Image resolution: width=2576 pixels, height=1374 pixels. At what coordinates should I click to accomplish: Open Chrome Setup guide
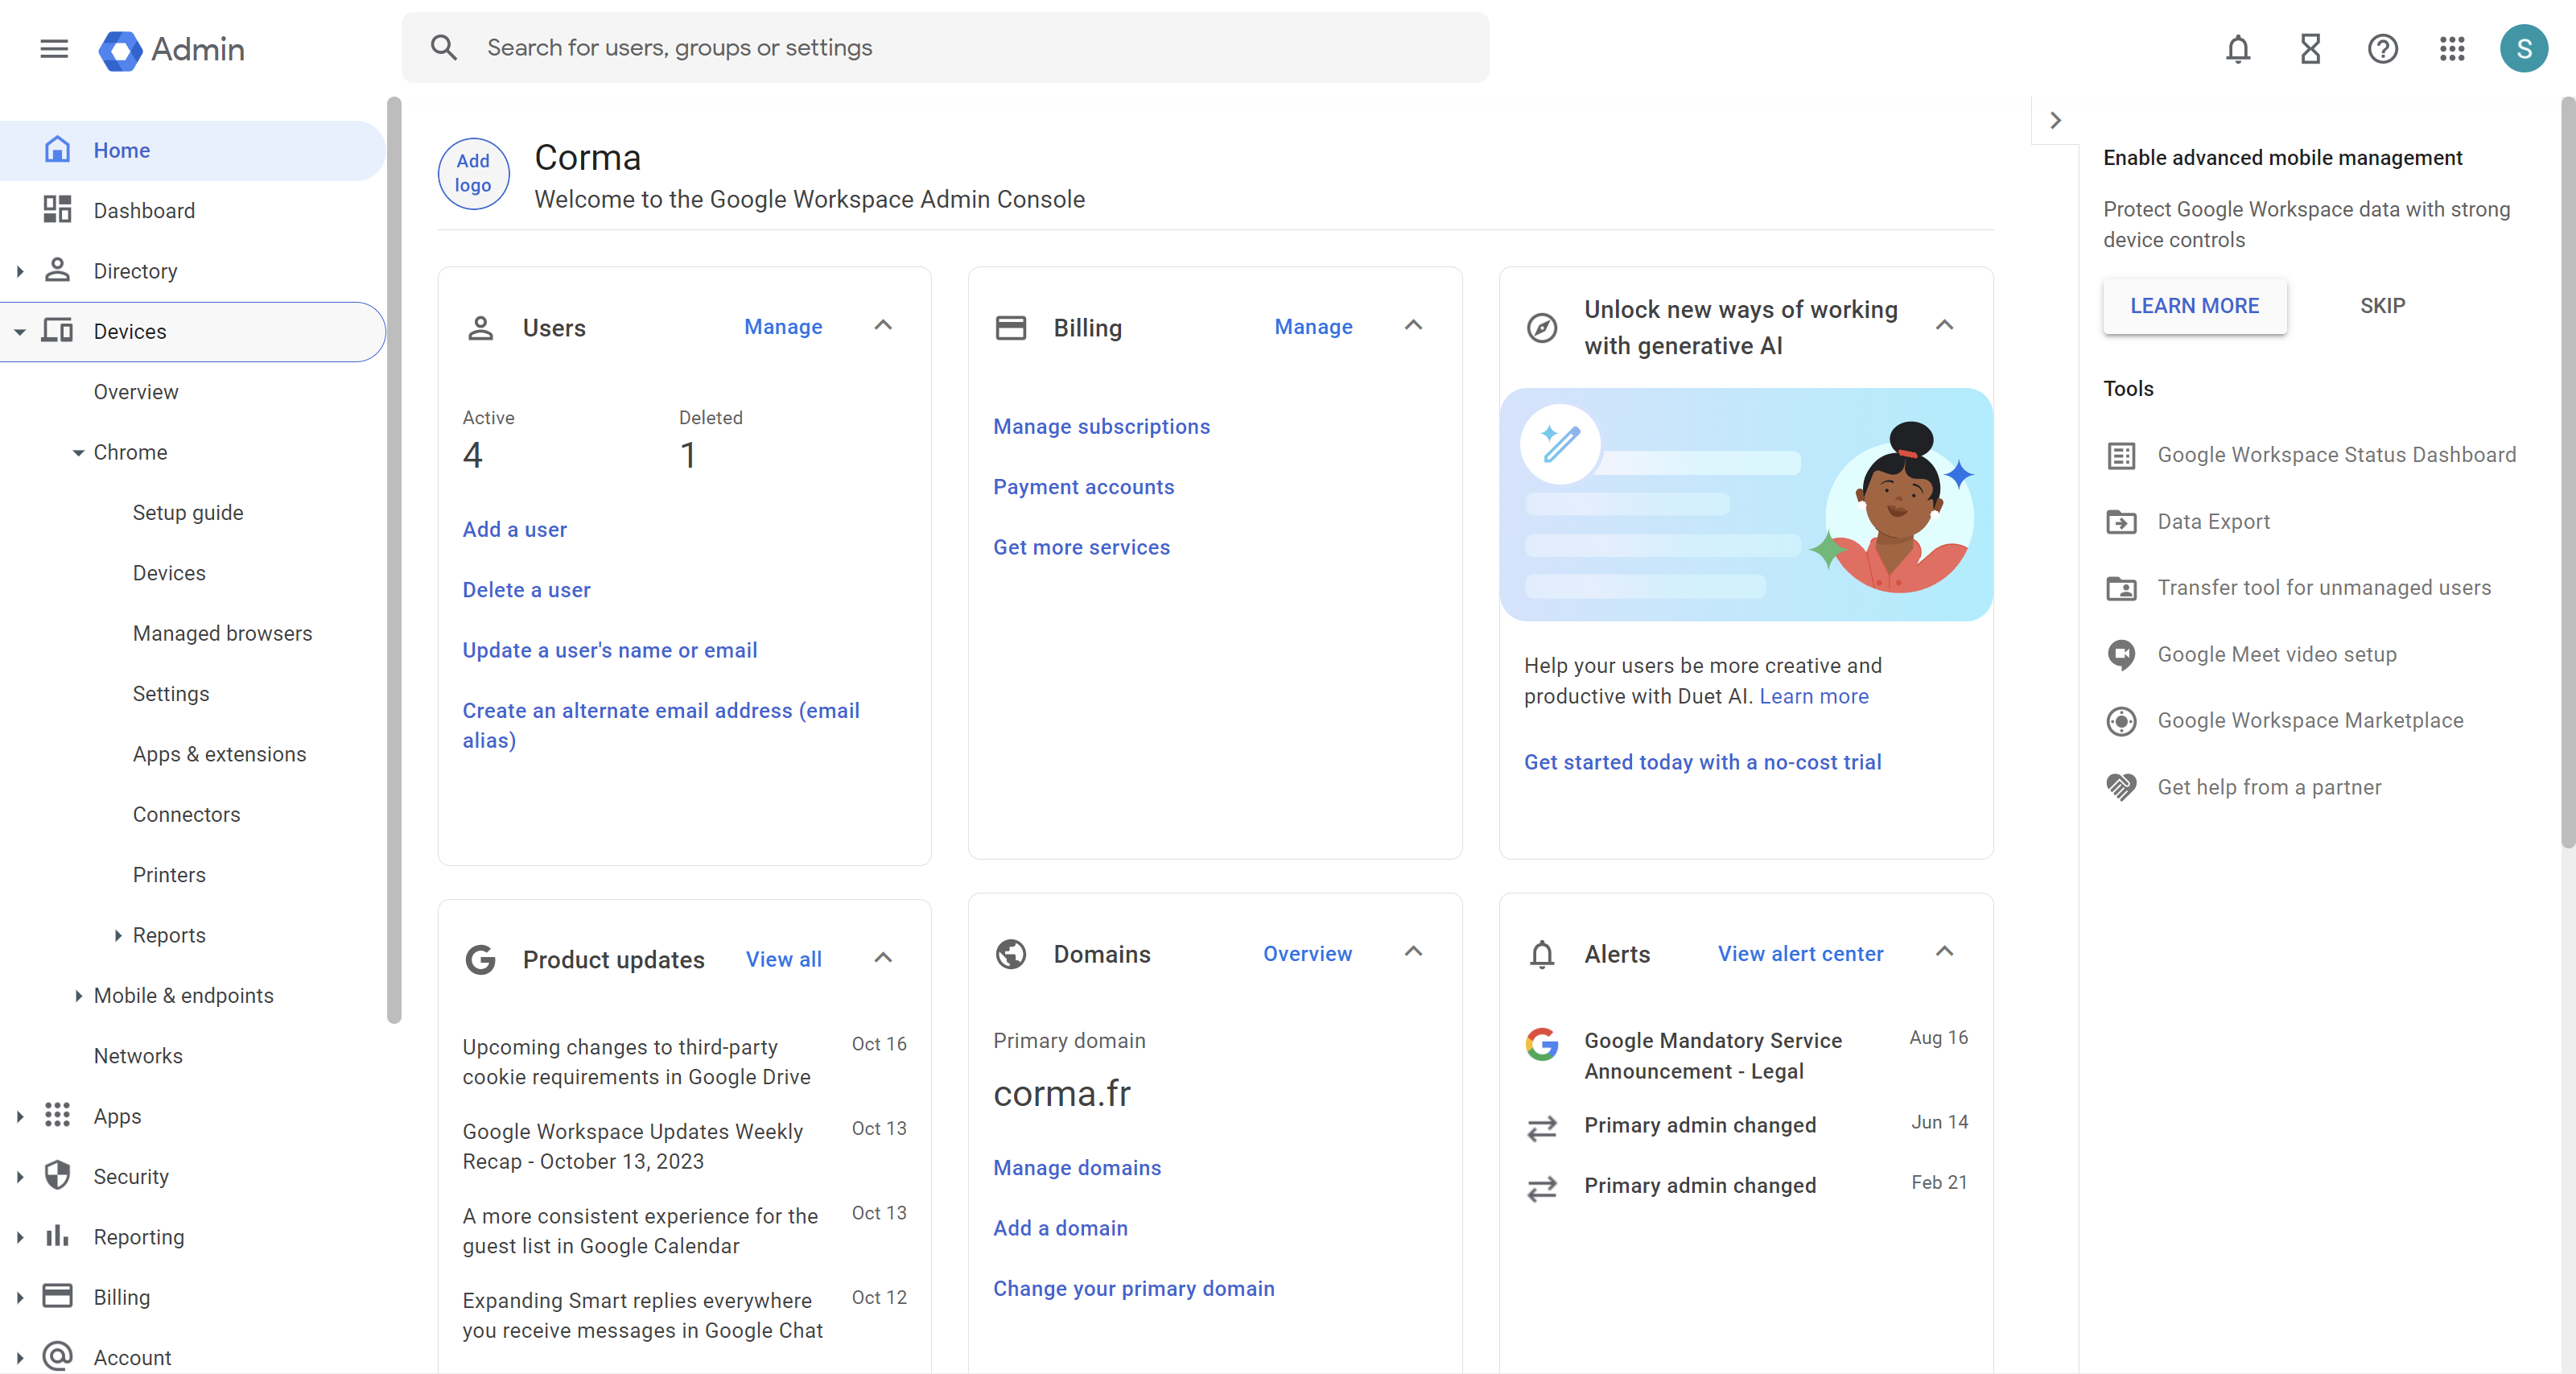point(188,513)
